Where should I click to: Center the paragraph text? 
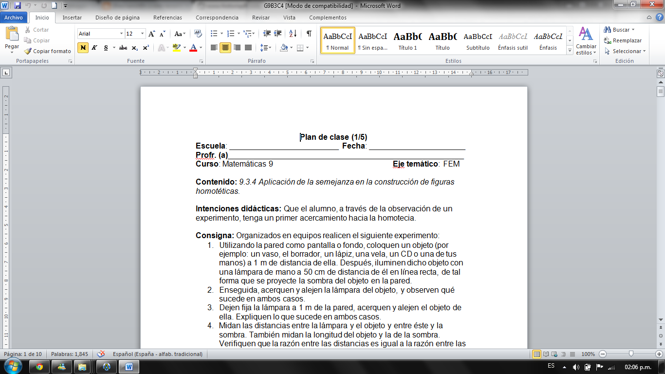coord(225,48)
